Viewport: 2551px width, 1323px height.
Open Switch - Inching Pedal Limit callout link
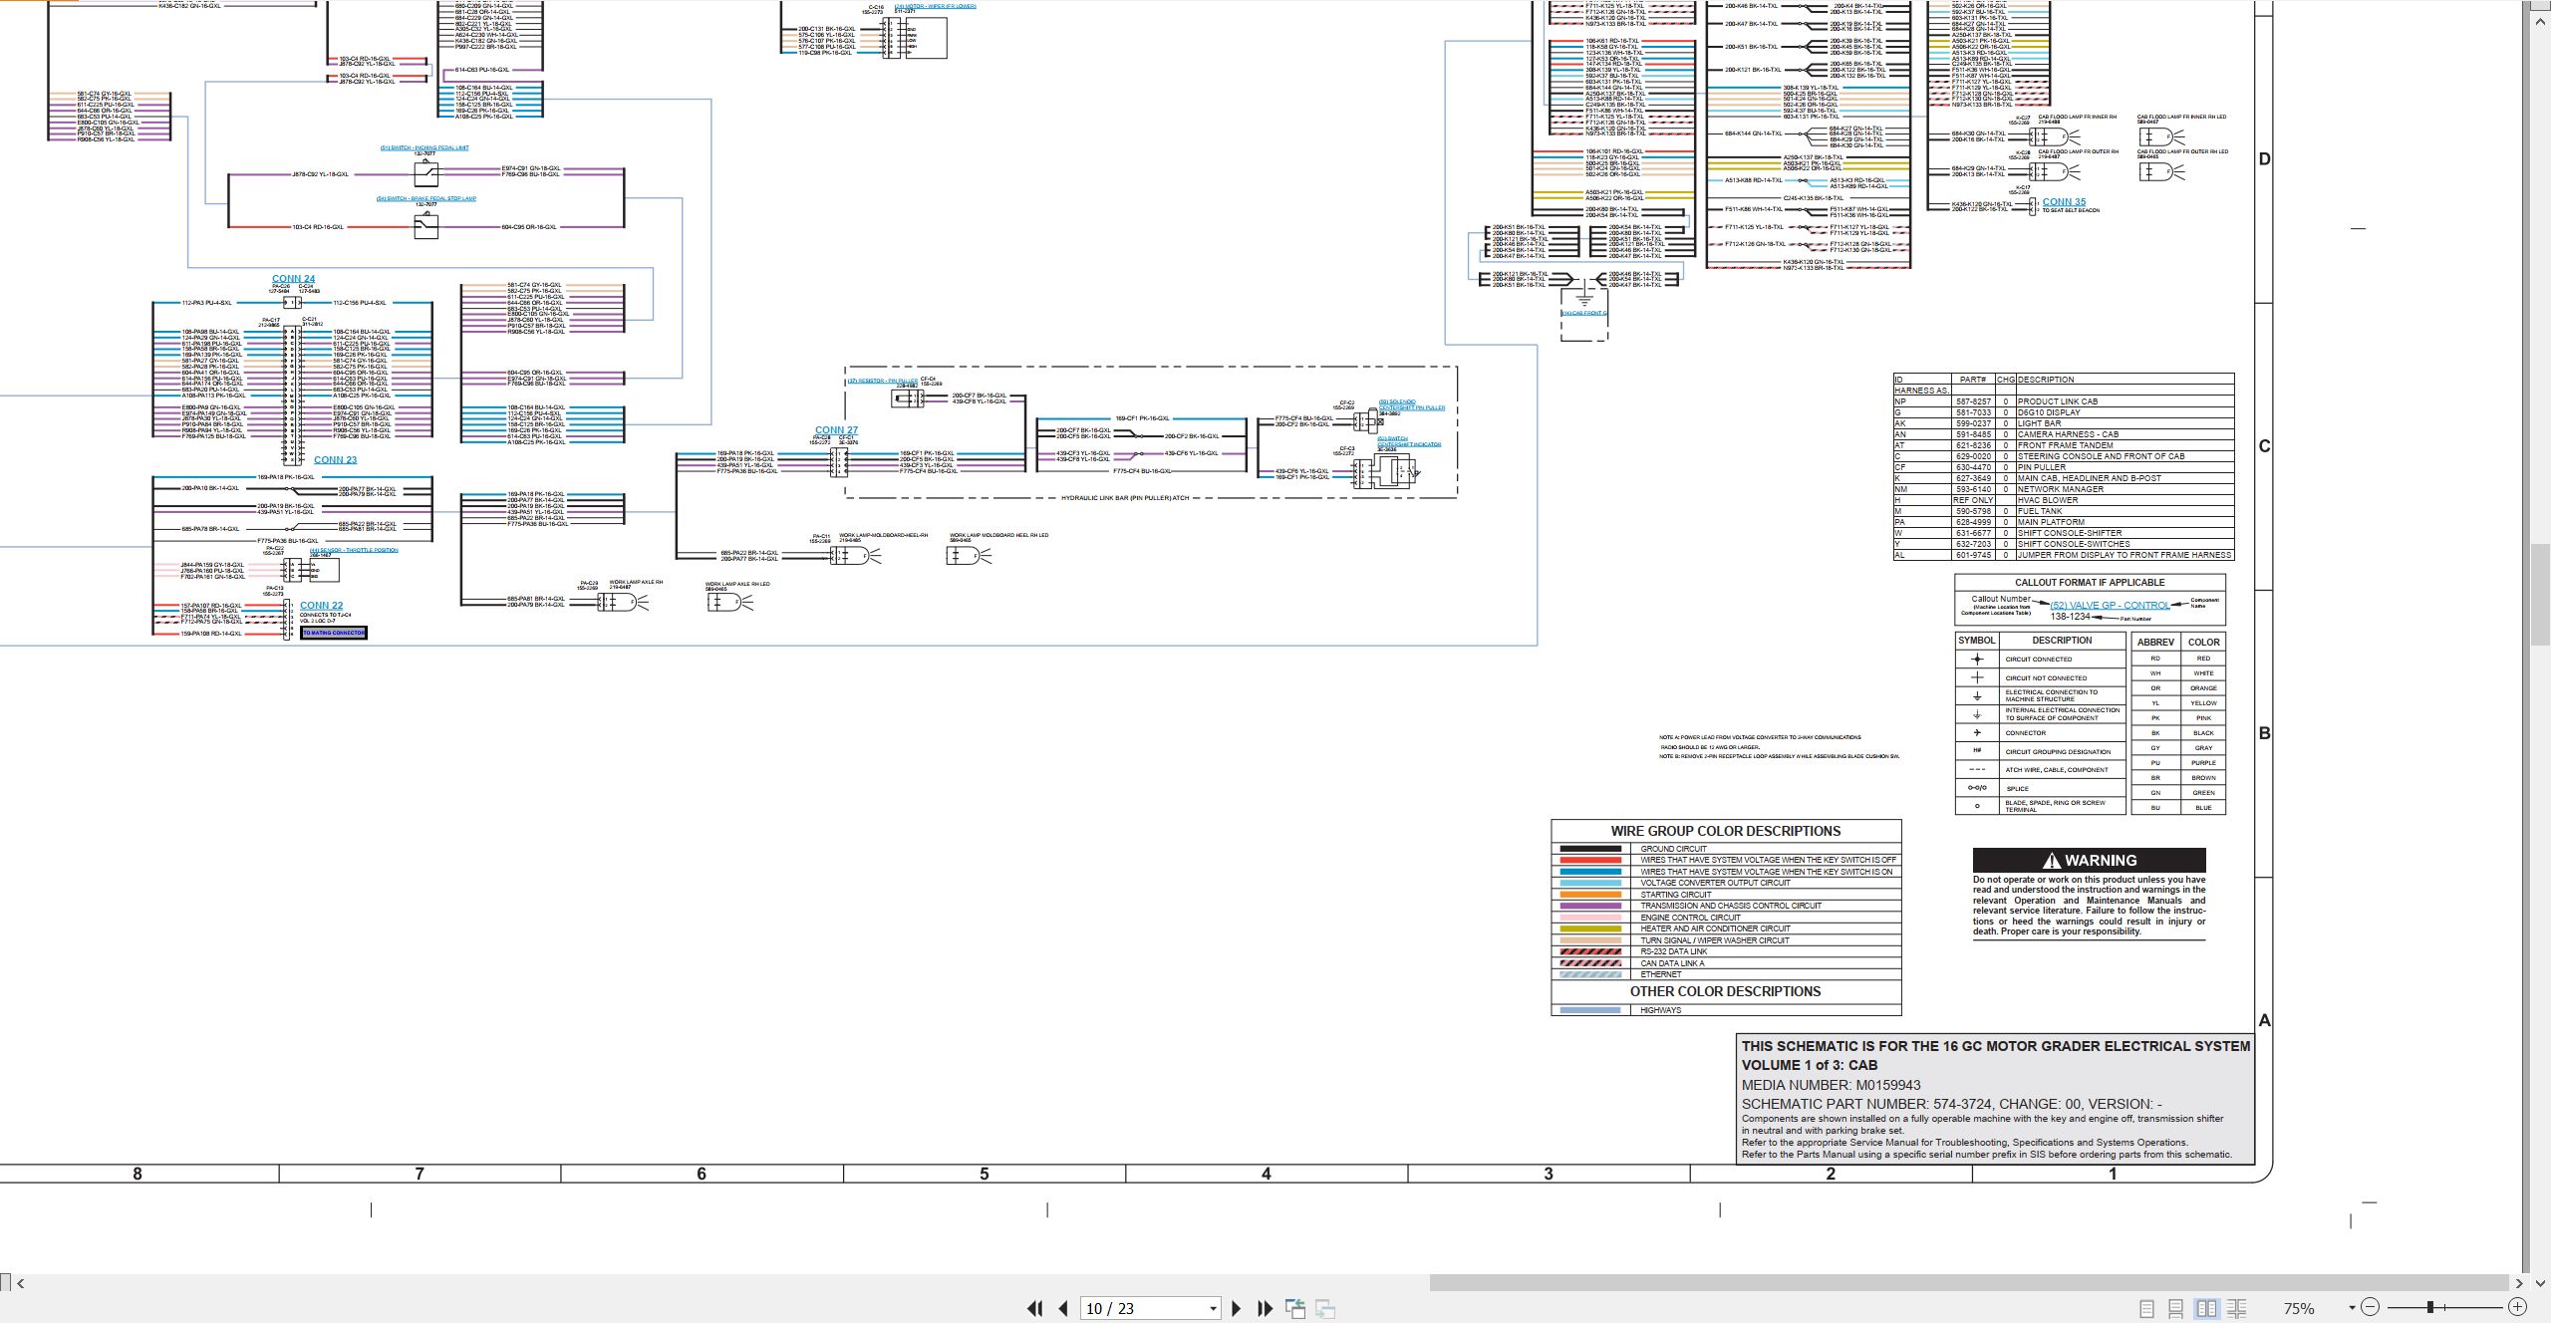point(425,147)
